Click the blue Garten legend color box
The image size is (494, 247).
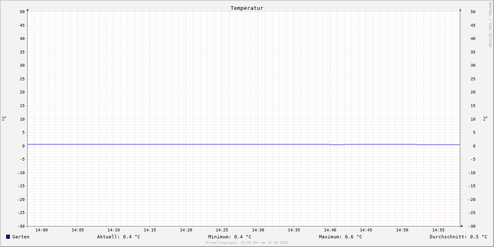pyautogui.click(x=8, y=237)
